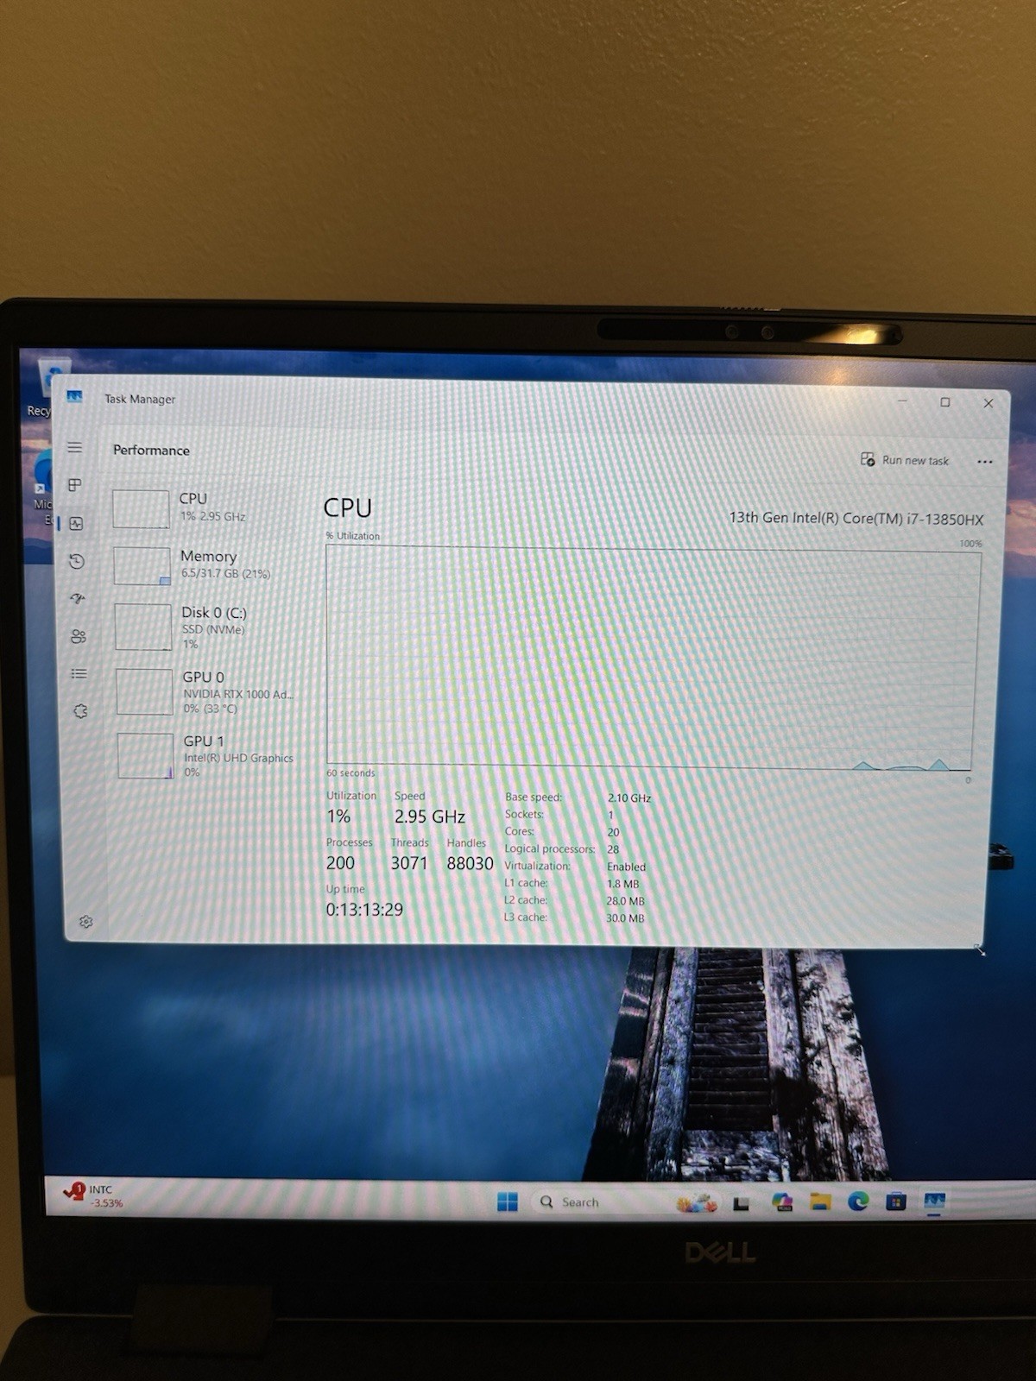
Task: Click Run new task button
Action: (x=905, y=460)
